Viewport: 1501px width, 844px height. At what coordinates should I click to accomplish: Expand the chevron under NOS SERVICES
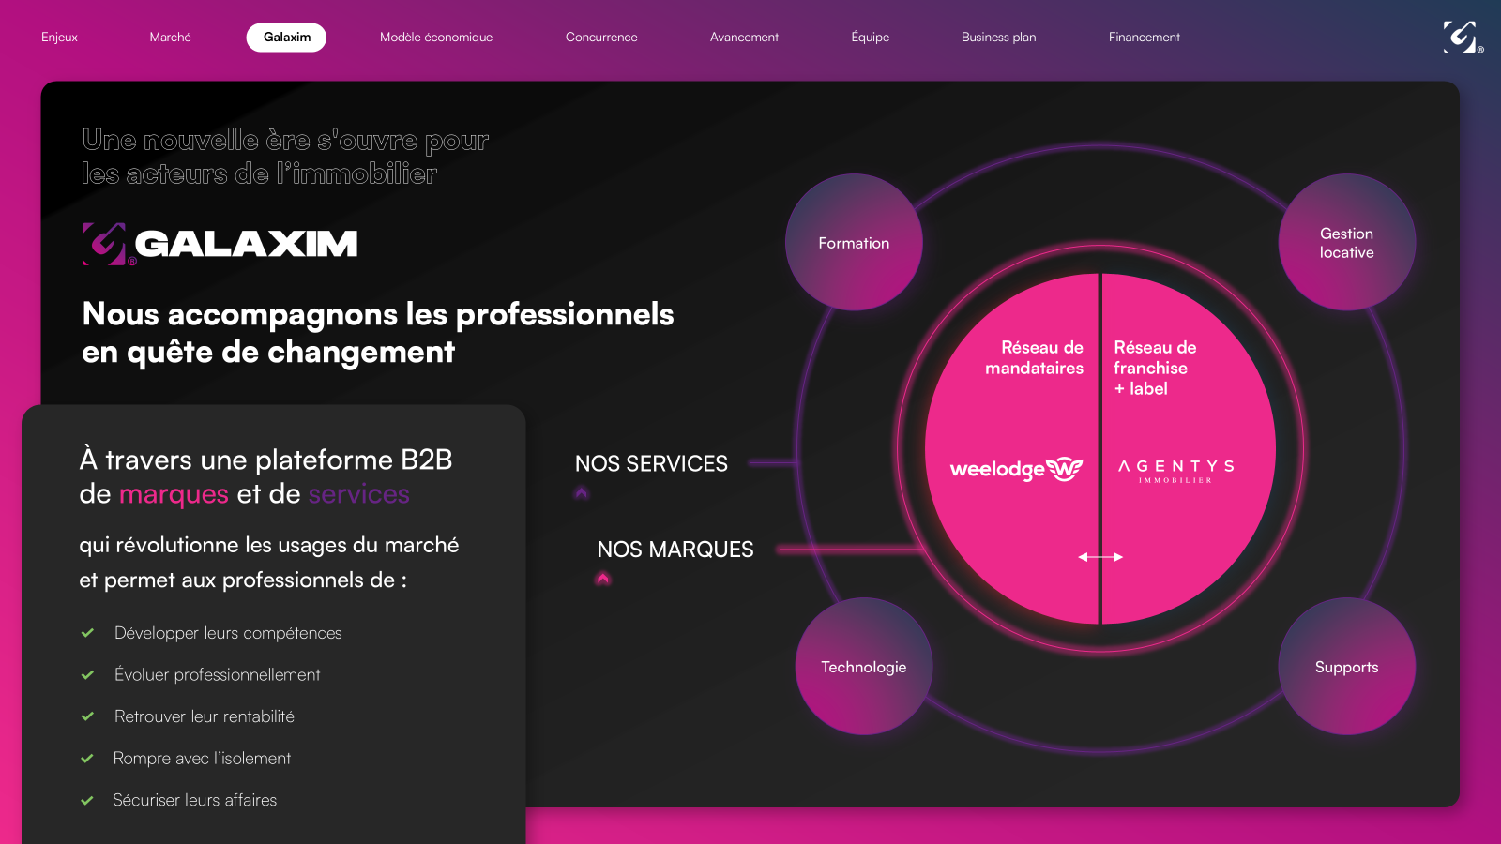(582, 493)
